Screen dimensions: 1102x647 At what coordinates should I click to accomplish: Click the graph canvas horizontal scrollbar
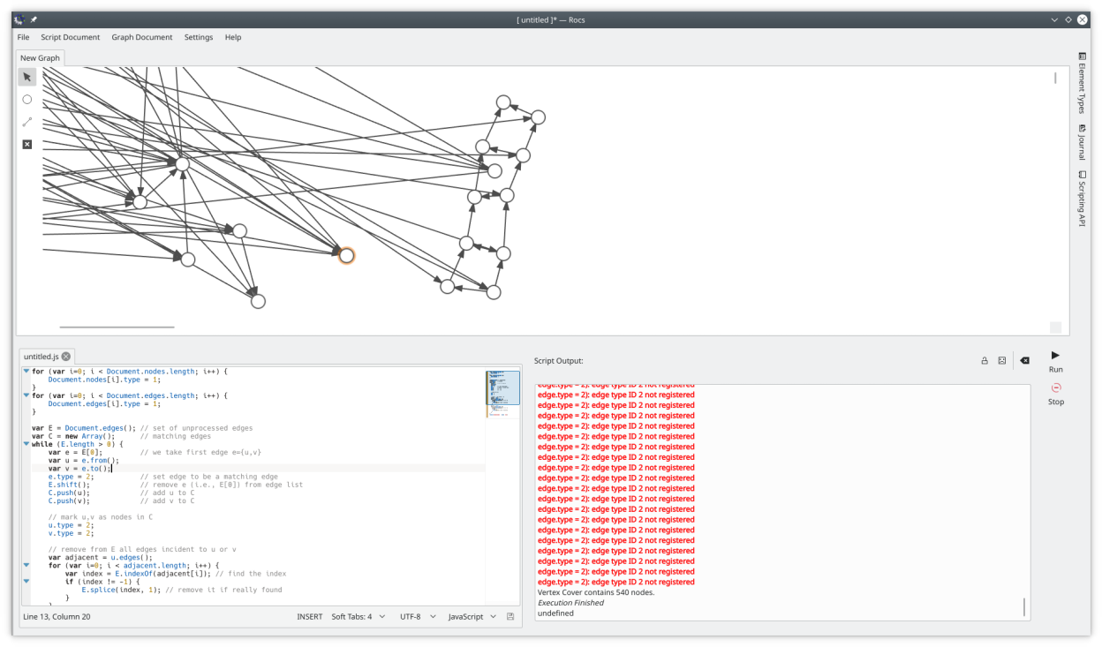click(117, 327)
